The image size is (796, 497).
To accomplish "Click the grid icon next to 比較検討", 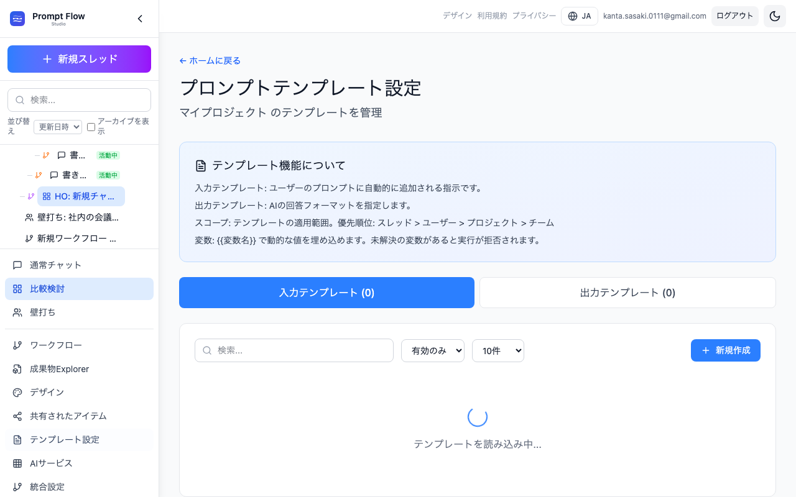I will coord(17,289).
